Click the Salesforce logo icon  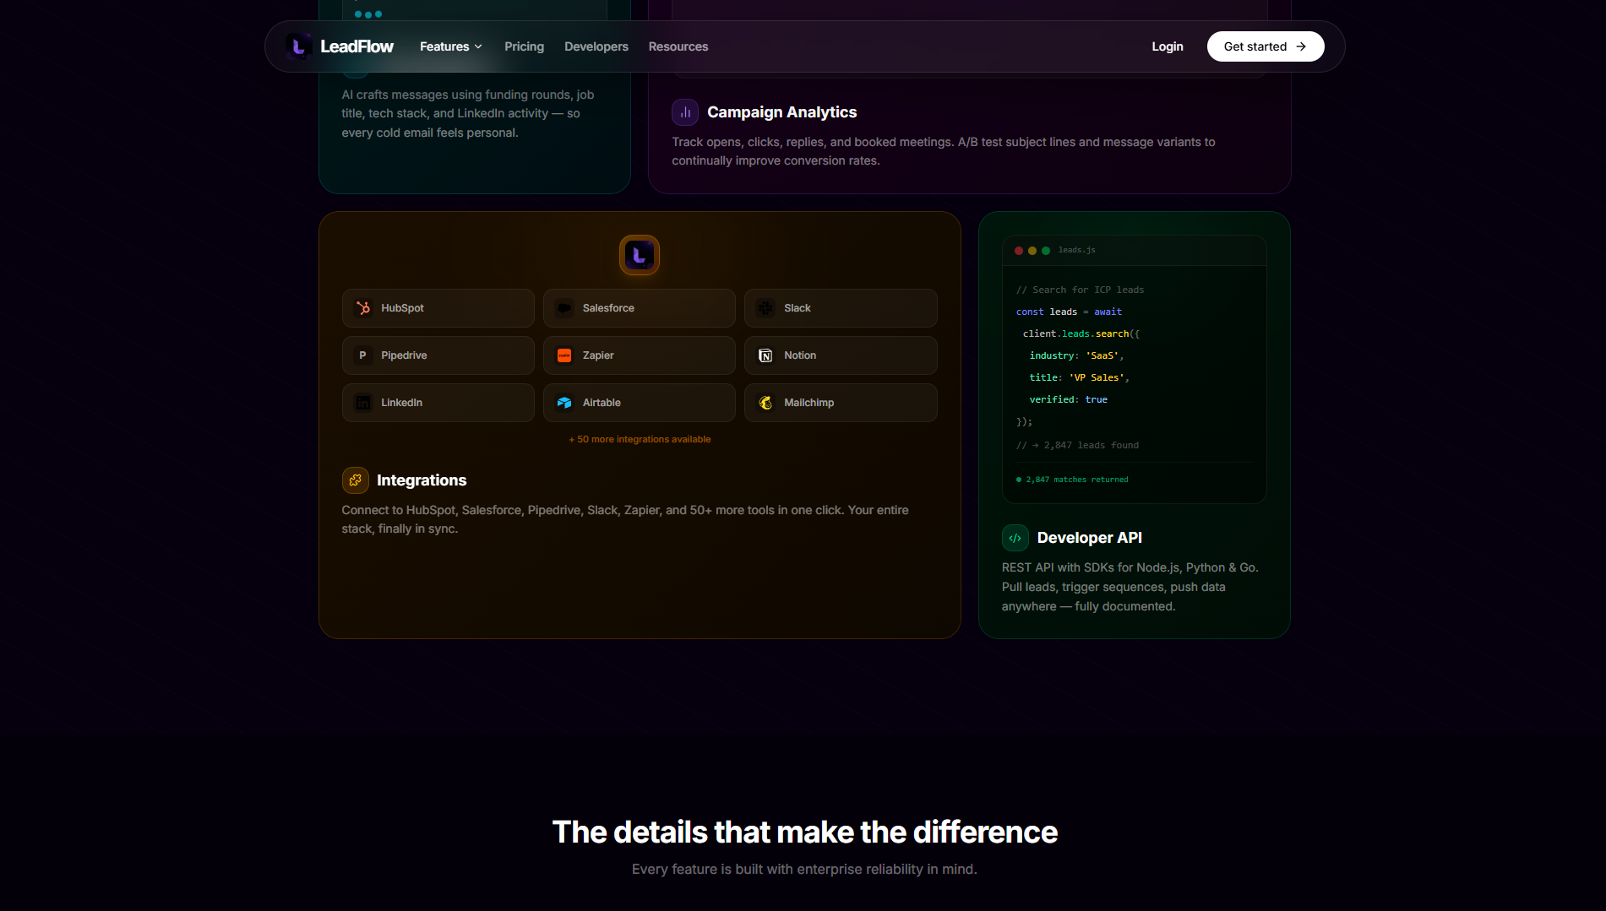click(564, 308)
